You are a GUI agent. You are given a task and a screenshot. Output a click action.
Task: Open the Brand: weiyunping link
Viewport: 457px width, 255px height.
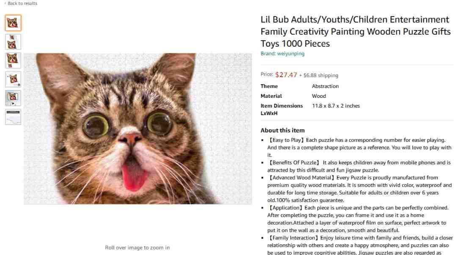tap(282, 54)
